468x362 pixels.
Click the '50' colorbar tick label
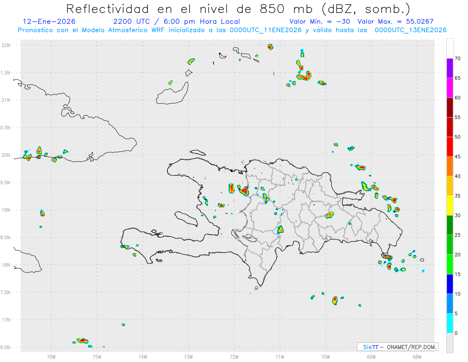pyautogui.click(x=458, y=137)
